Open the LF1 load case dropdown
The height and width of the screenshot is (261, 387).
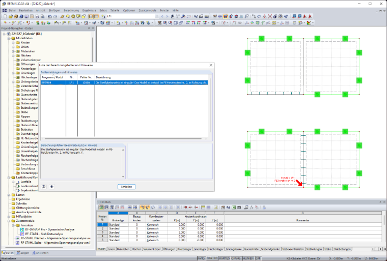pos(157,16)
